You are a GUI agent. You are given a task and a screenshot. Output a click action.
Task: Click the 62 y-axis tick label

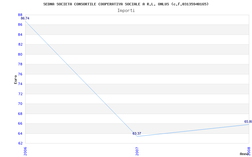[20, 143]
